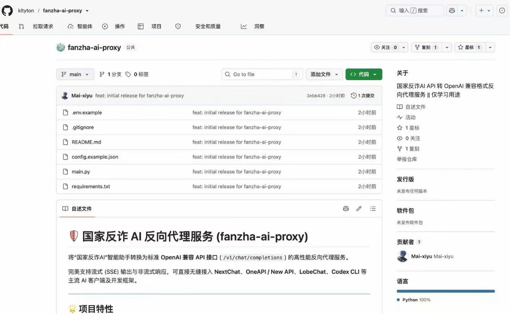
Task: Open the readme outline list icon
Action: pyautogui.click(x=373, y=209)
